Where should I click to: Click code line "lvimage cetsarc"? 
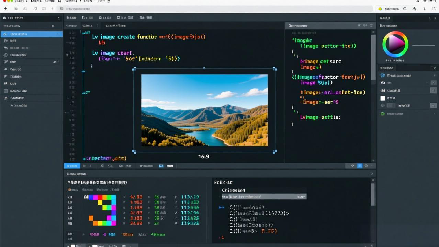click(320, 62)
